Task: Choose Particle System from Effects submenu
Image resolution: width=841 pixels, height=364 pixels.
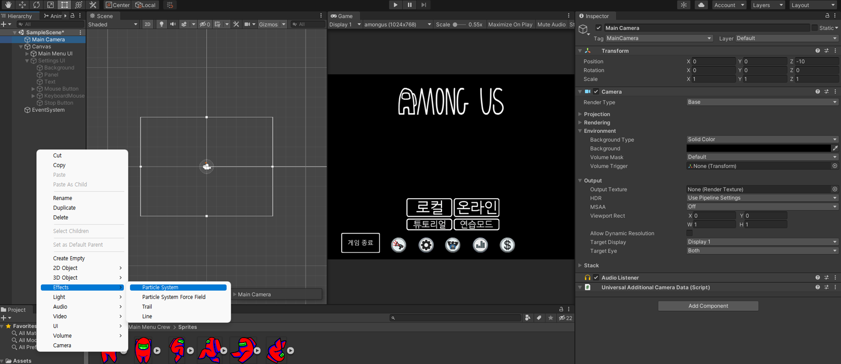Action: pyautogui.click(x=178, y=287)
